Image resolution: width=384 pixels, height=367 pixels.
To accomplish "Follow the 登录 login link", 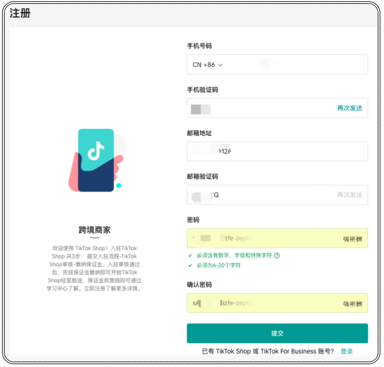I will (x=346, y=351).
